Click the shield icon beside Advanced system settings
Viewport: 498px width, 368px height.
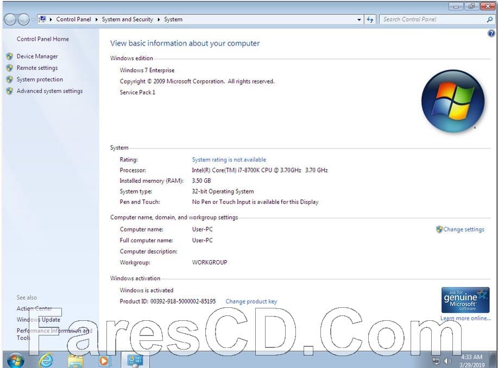(x=10, y=91)
